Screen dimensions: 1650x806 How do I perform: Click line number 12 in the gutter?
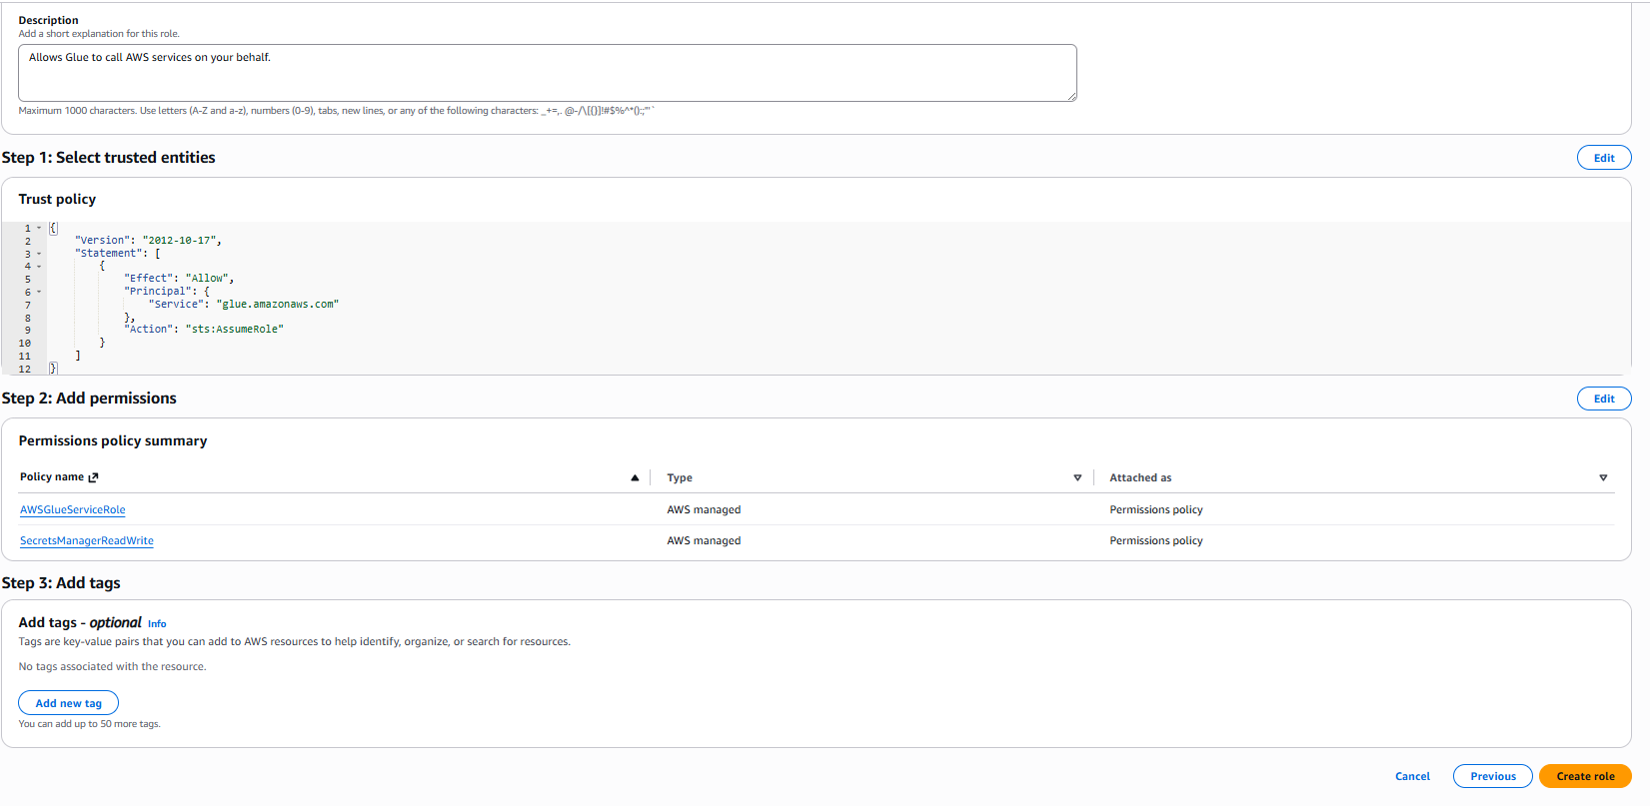[25, 369]
